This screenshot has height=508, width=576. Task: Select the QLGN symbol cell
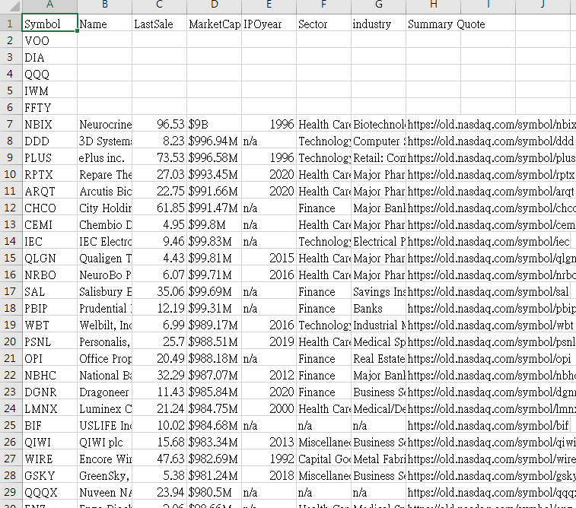(49, 258)
